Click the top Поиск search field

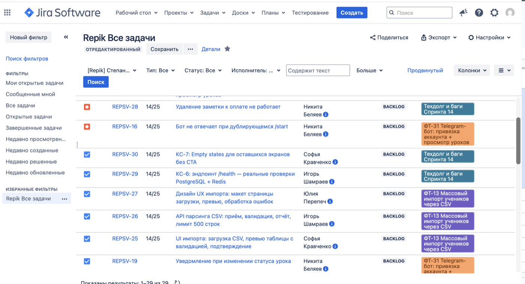coord(419,12)
